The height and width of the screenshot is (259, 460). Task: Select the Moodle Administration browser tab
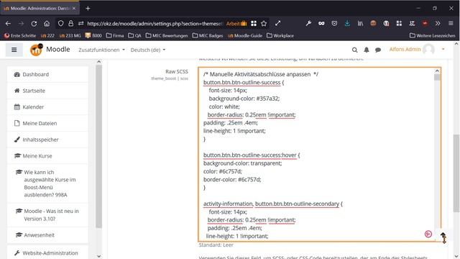[x=40, y=9]
